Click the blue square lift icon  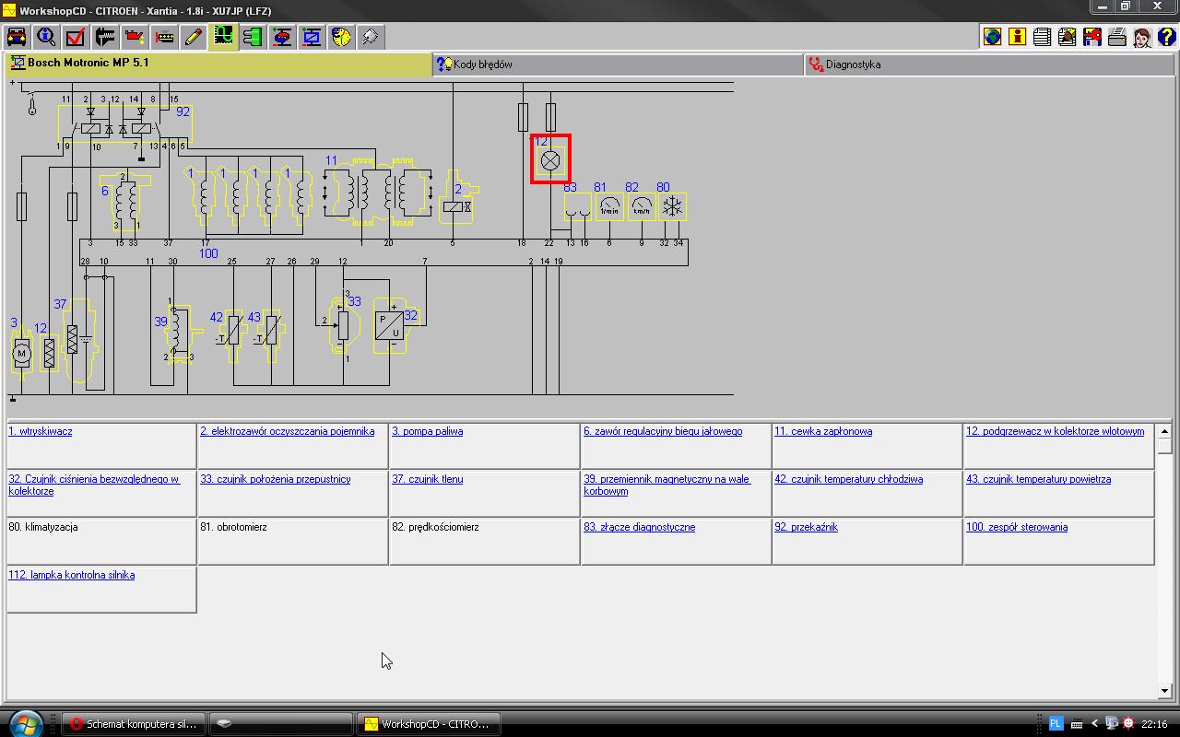coord(312,37)
